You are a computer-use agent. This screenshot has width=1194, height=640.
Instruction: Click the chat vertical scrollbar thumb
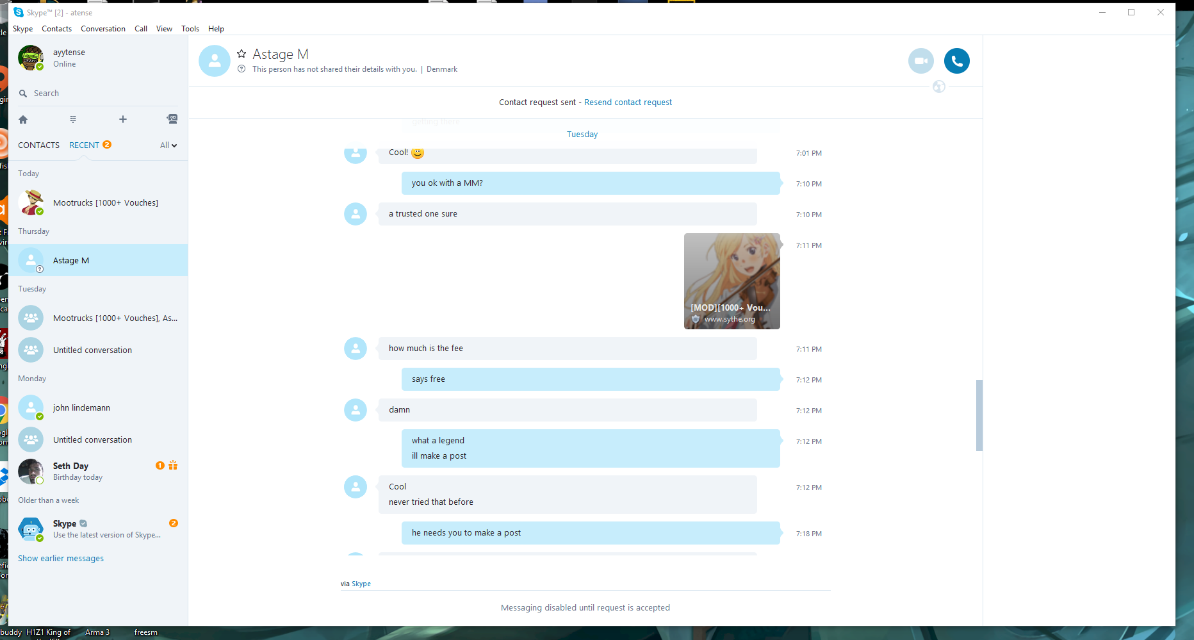tap(979, 415)
